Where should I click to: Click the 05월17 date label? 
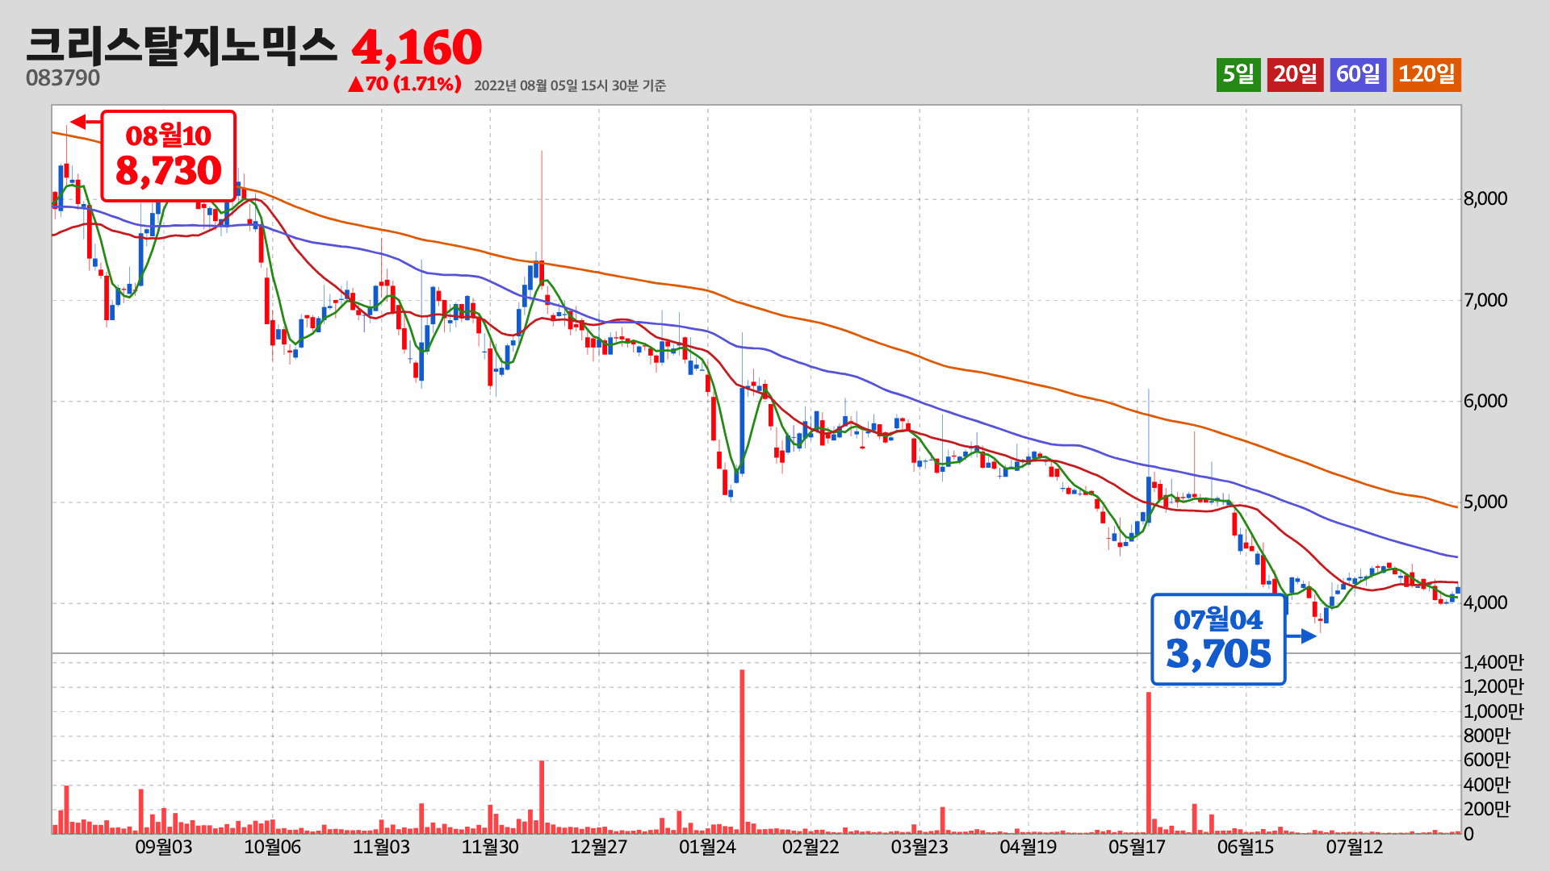1137,848
